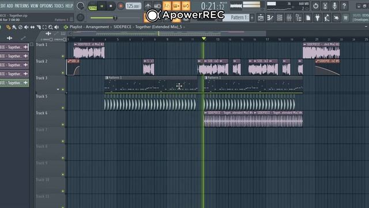Open the second SIDEPIECE clip menu on Track 1
The height and width of the screenshot is (208, 369).
(x=305, y=44)
